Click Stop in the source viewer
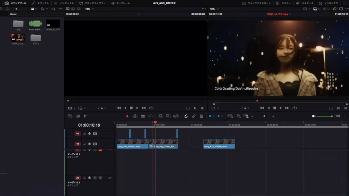 (131, 108)
